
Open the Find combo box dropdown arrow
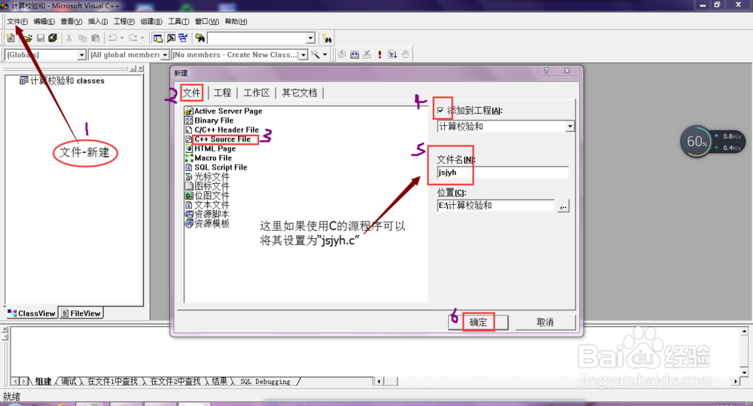[x=310, y=38]
